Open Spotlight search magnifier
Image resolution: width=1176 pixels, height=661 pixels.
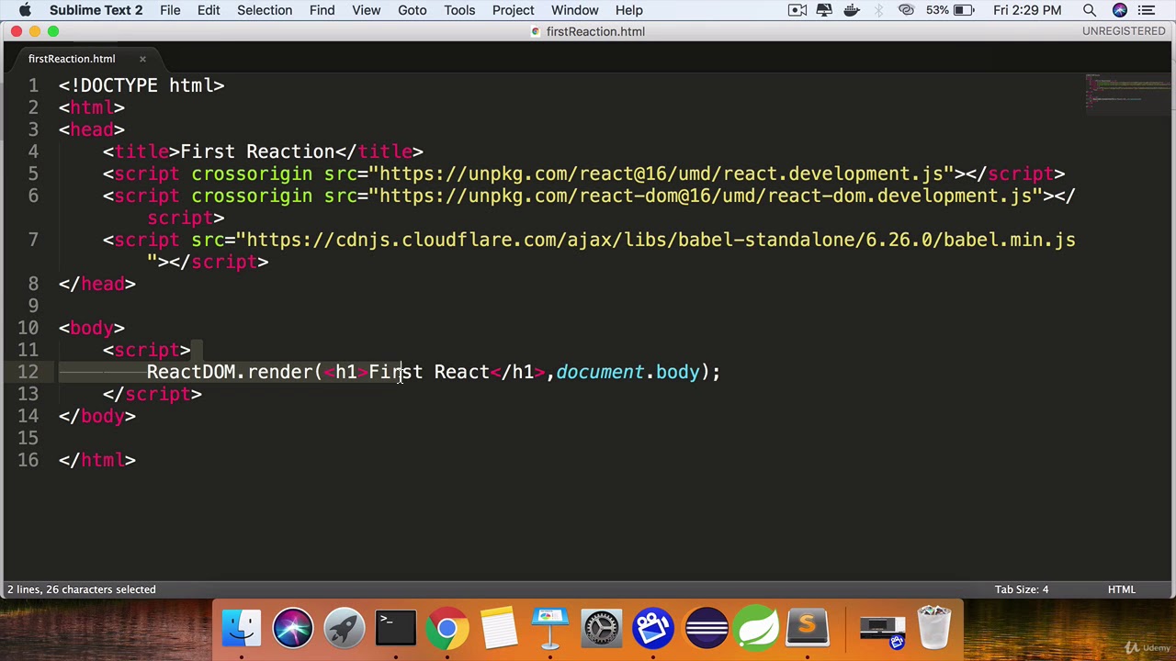point(1090,10)
